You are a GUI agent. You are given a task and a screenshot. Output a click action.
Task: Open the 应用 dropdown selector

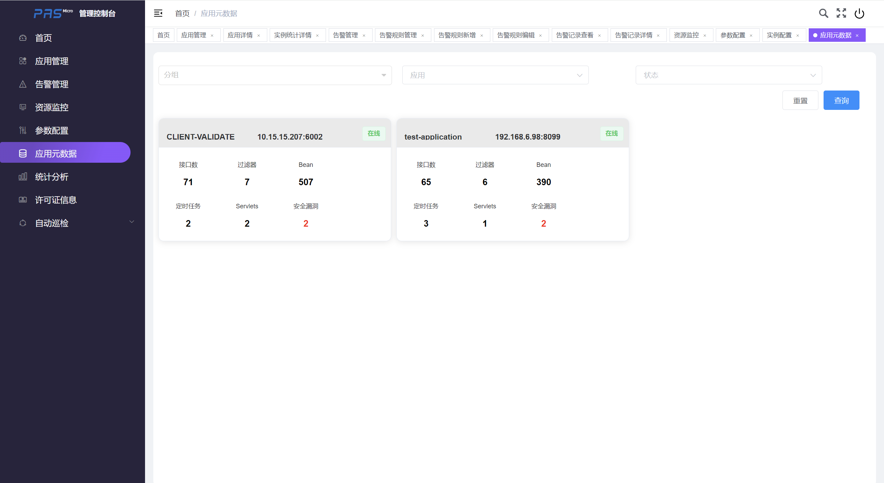tap(495, 75)
